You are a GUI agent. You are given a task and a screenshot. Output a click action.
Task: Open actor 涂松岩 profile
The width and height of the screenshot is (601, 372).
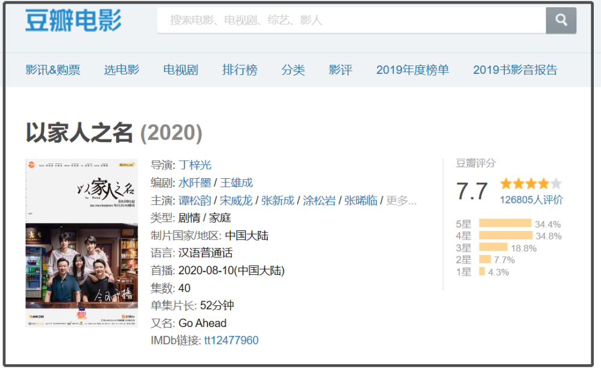pos(319,200)
